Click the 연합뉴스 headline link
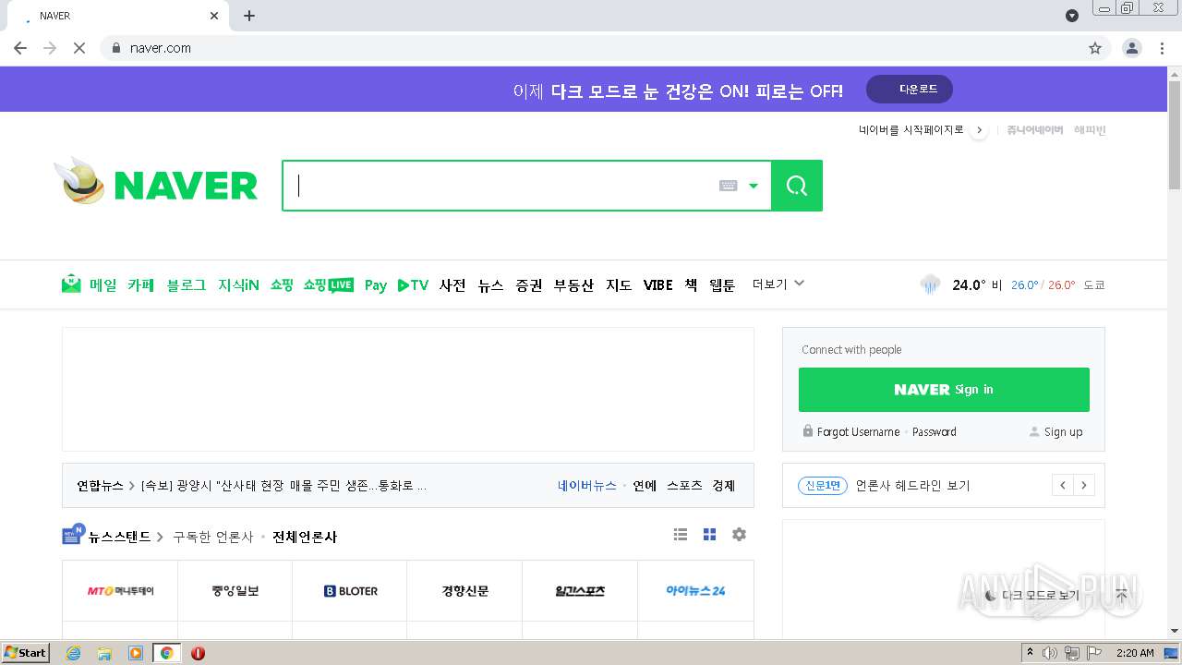Image resolution: width=1182 pixels, height=665 pixels. pyautogui.click(x=283, y=486)
